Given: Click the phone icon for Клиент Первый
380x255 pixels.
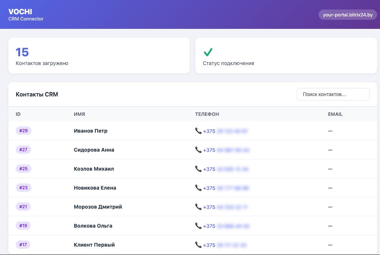Looking at the screenshot, I should pyautogui.click(x=198, y=245).
